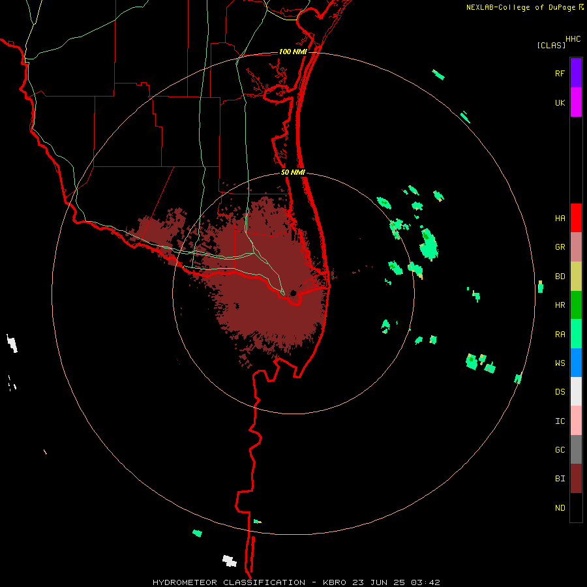Click the UK legend label

(x=560, y=103)
